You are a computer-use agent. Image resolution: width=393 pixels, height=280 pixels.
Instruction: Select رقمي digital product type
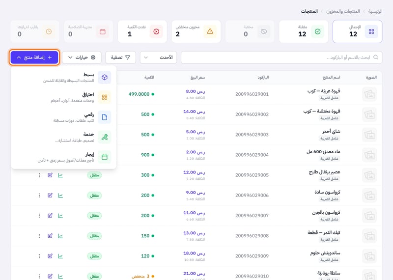(x=64, y=117)
